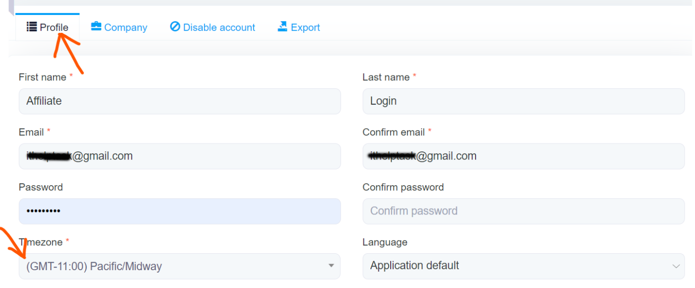Click the export icon beside the Export label
The width and height of the screenshot is (695, 288).
click(x=282, y=27)
